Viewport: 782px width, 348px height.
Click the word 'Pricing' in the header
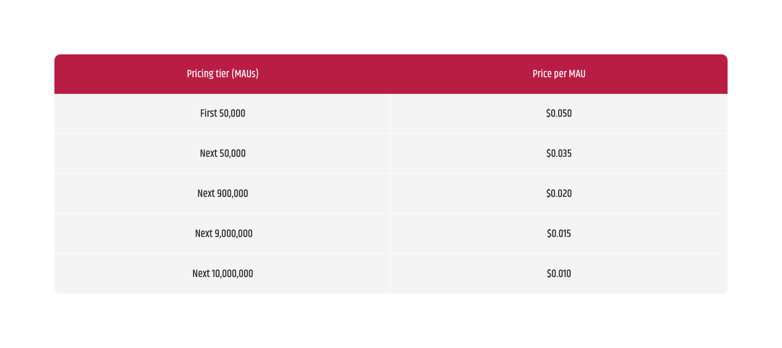click(x=199, y=74)
